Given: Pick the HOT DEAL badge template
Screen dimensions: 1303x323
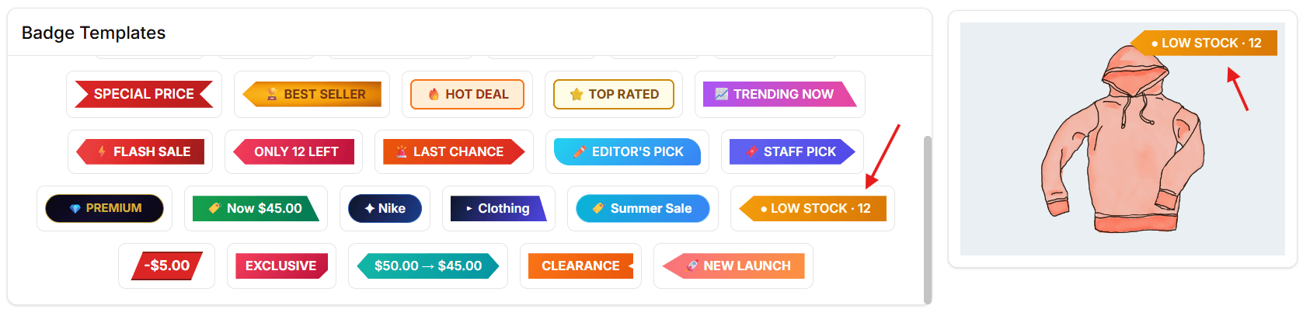Looking at the screenshot, I should tap(467, 94).
